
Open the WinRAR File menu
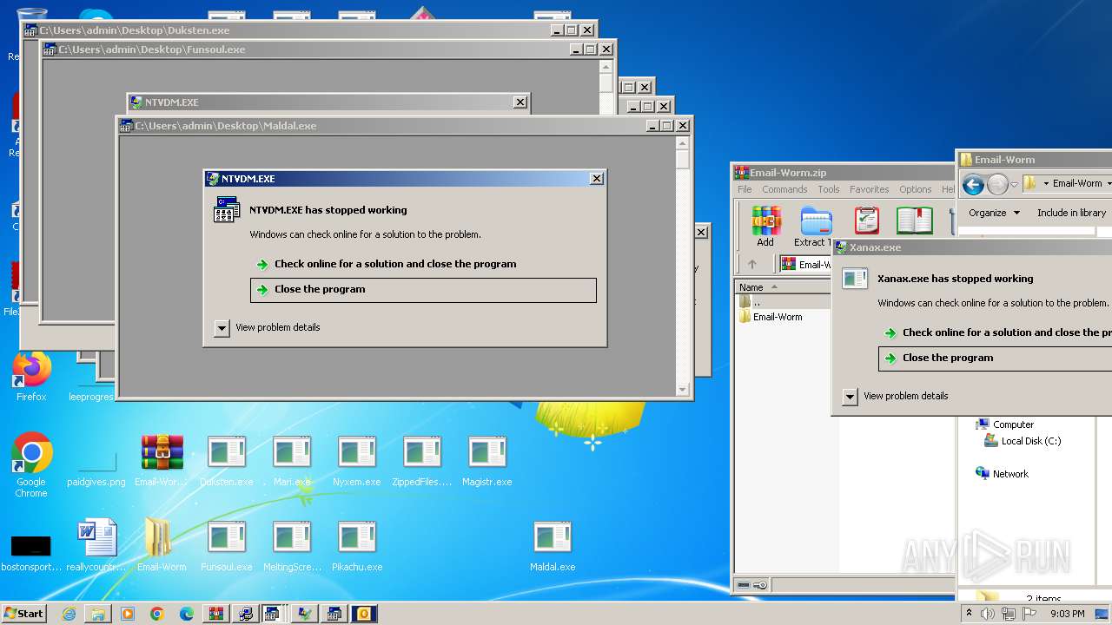pos(745,189)
